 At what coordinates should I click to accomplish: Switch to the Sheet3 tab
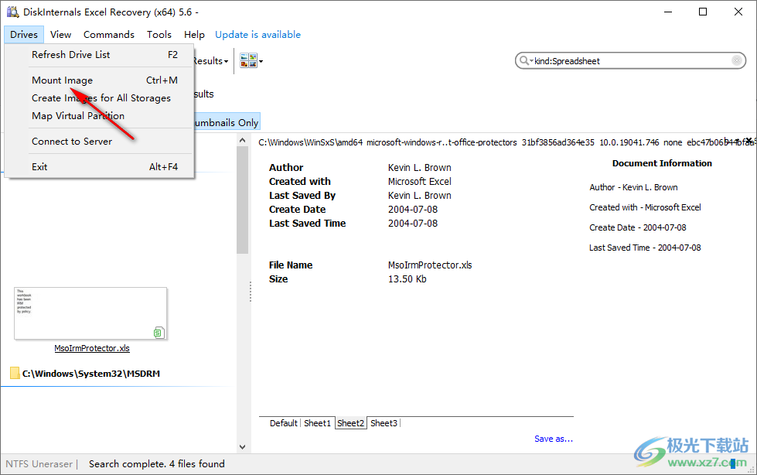tap(384, 423)
